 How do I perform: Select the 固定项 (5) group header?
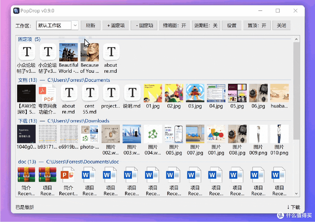point(29,39)
